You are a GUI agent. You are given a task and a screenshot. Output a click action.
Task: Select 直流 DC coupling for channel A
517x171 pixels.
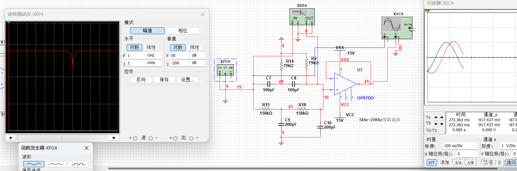click(511, 163)
